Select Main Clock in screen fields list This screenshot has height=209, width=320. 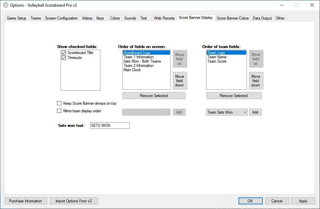pos(132,70)
